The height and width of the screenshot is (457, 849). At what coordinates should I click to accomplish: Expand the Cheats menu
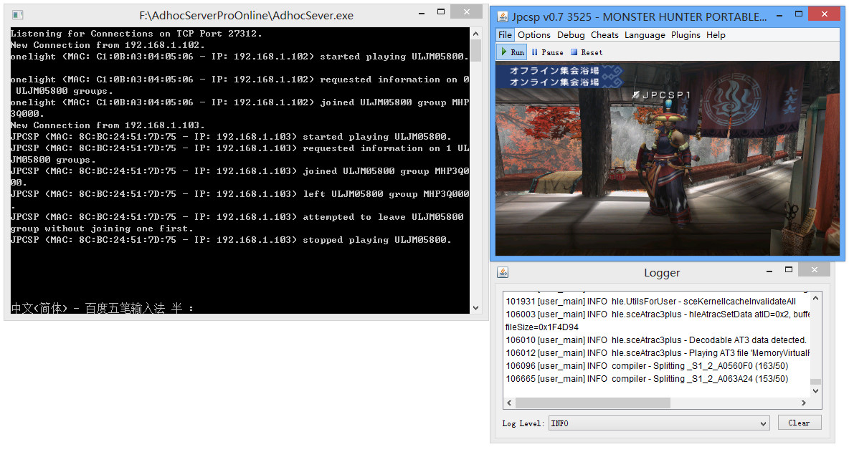(604, 35)
